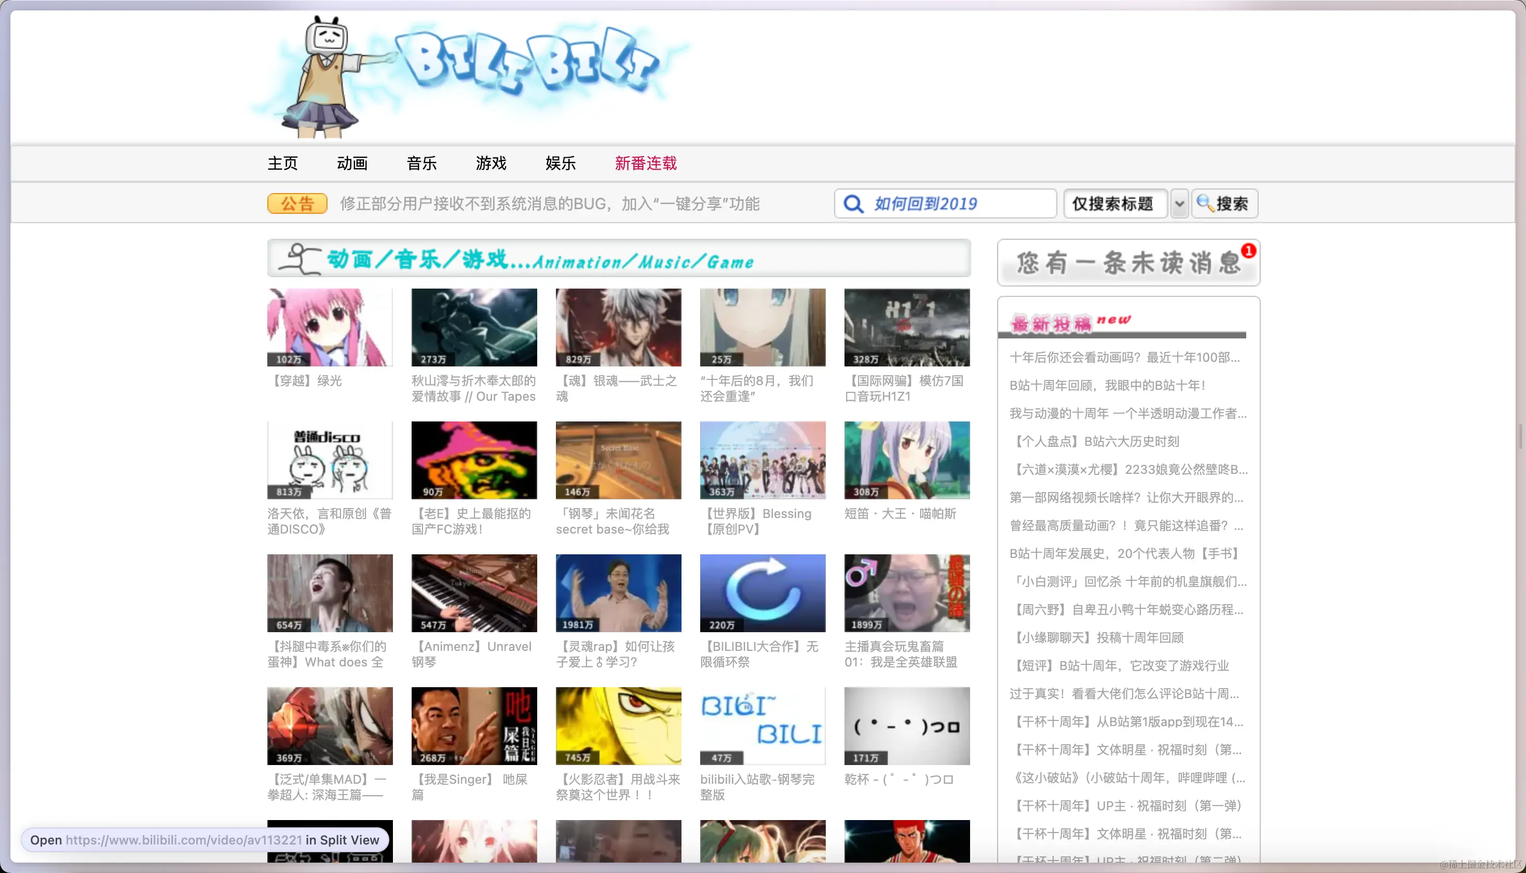Screen dimensions: 1526x873
Task: Open 普通disco thumbnail with rabbits
Action: click(330, 460)
